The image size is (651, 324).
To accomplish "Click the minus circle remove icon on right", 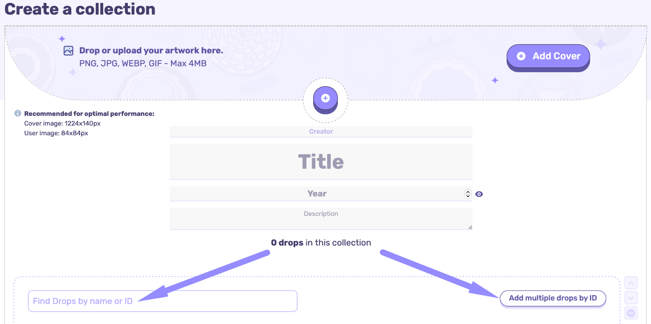I will (x=631, y=313).
